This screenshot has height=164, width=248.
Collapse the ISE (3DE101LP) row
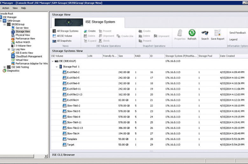pos(53,61)
